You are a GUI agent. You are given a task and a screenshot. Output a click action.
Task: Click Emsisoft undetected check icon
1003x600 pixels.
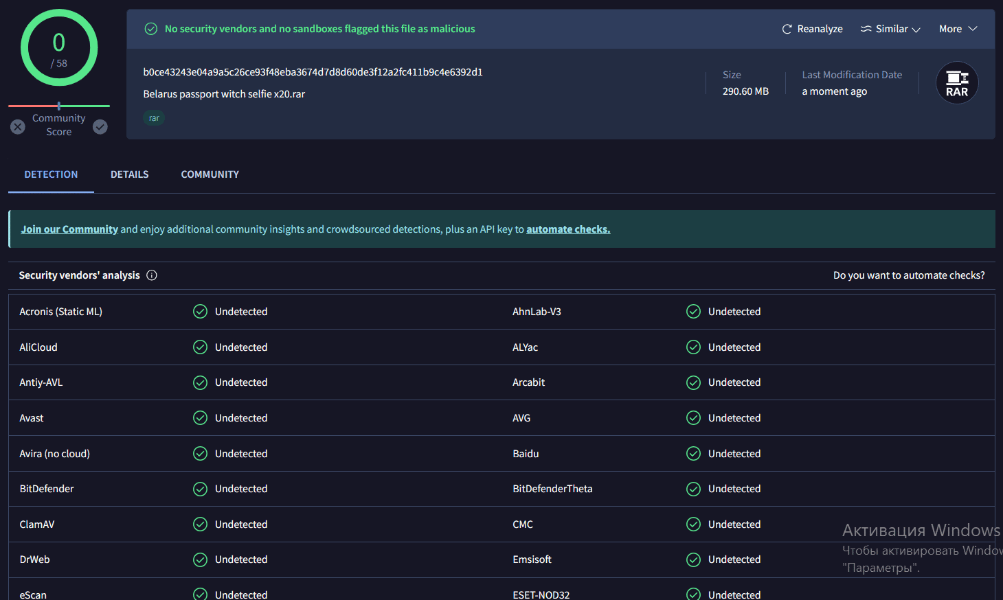694,559
